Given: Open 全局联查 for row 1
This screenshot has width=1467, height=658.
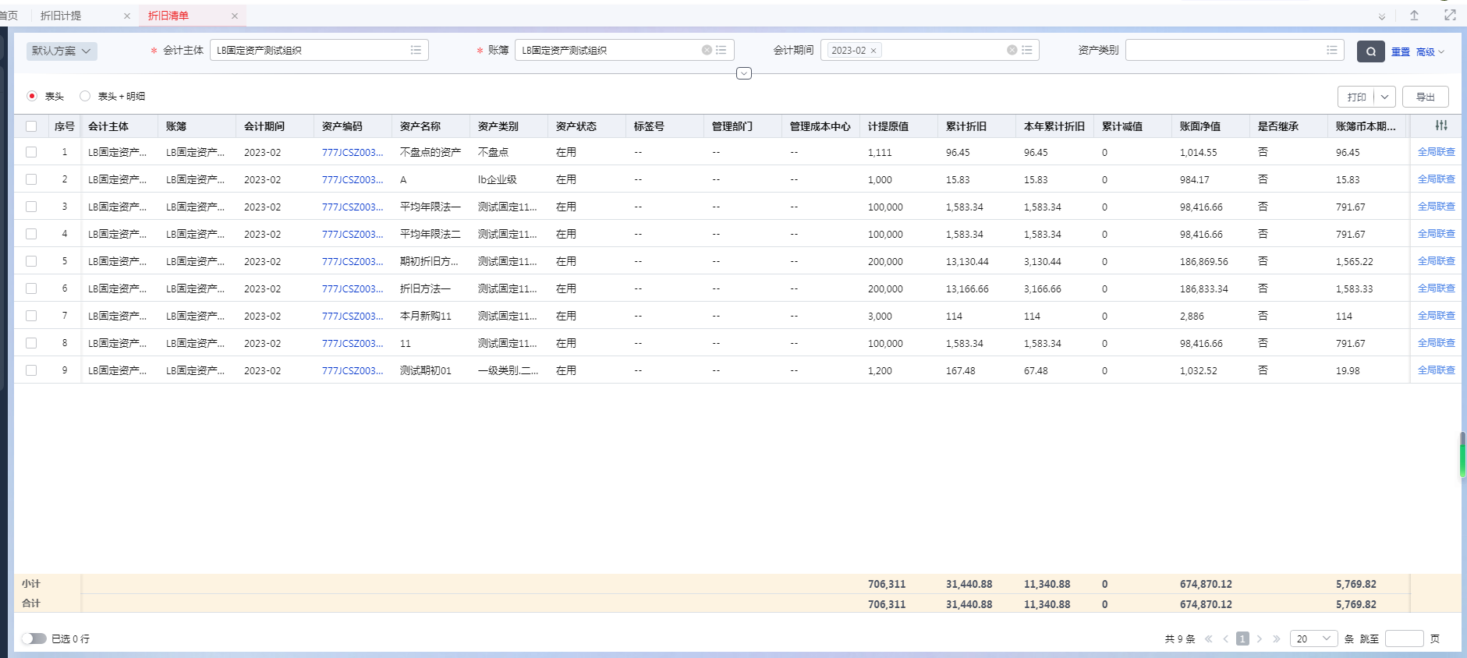Looking at the screenshot, I should coord(1437,152).
